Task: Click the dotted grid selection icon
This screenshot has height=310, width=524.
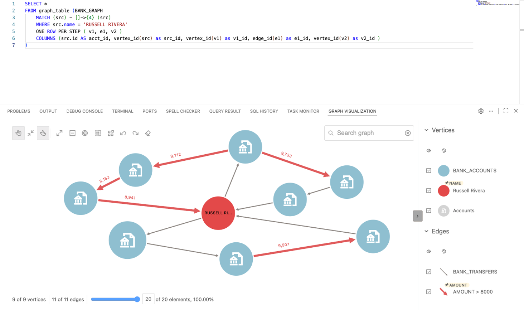Action: pos(98,133)
